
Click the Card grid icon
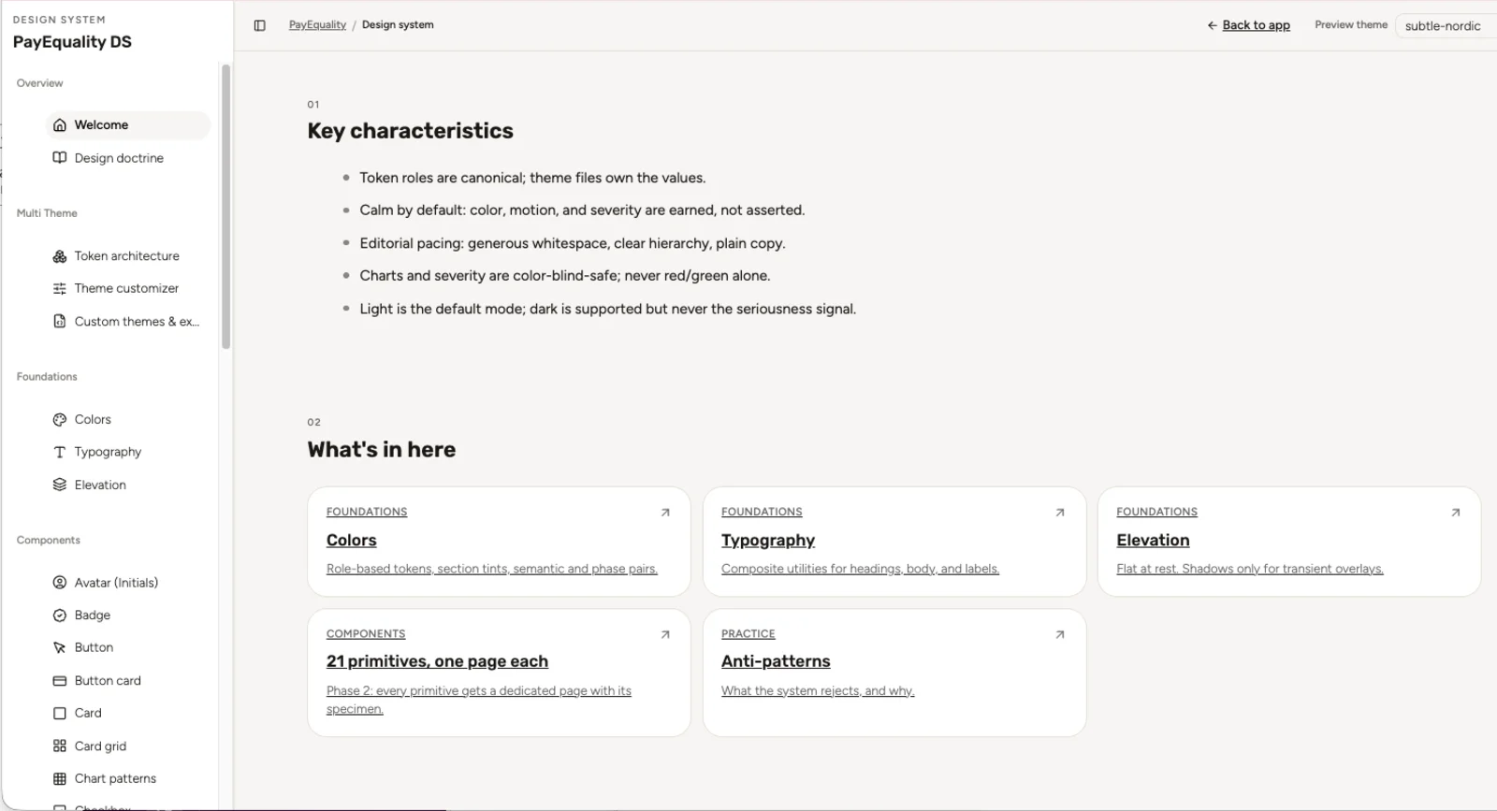(x=60, y=746)
